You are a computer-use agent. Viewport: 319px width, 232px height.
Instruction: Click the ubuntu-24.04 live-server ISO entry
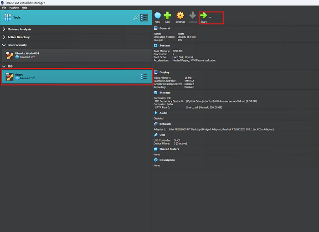(x=221, y=101)
